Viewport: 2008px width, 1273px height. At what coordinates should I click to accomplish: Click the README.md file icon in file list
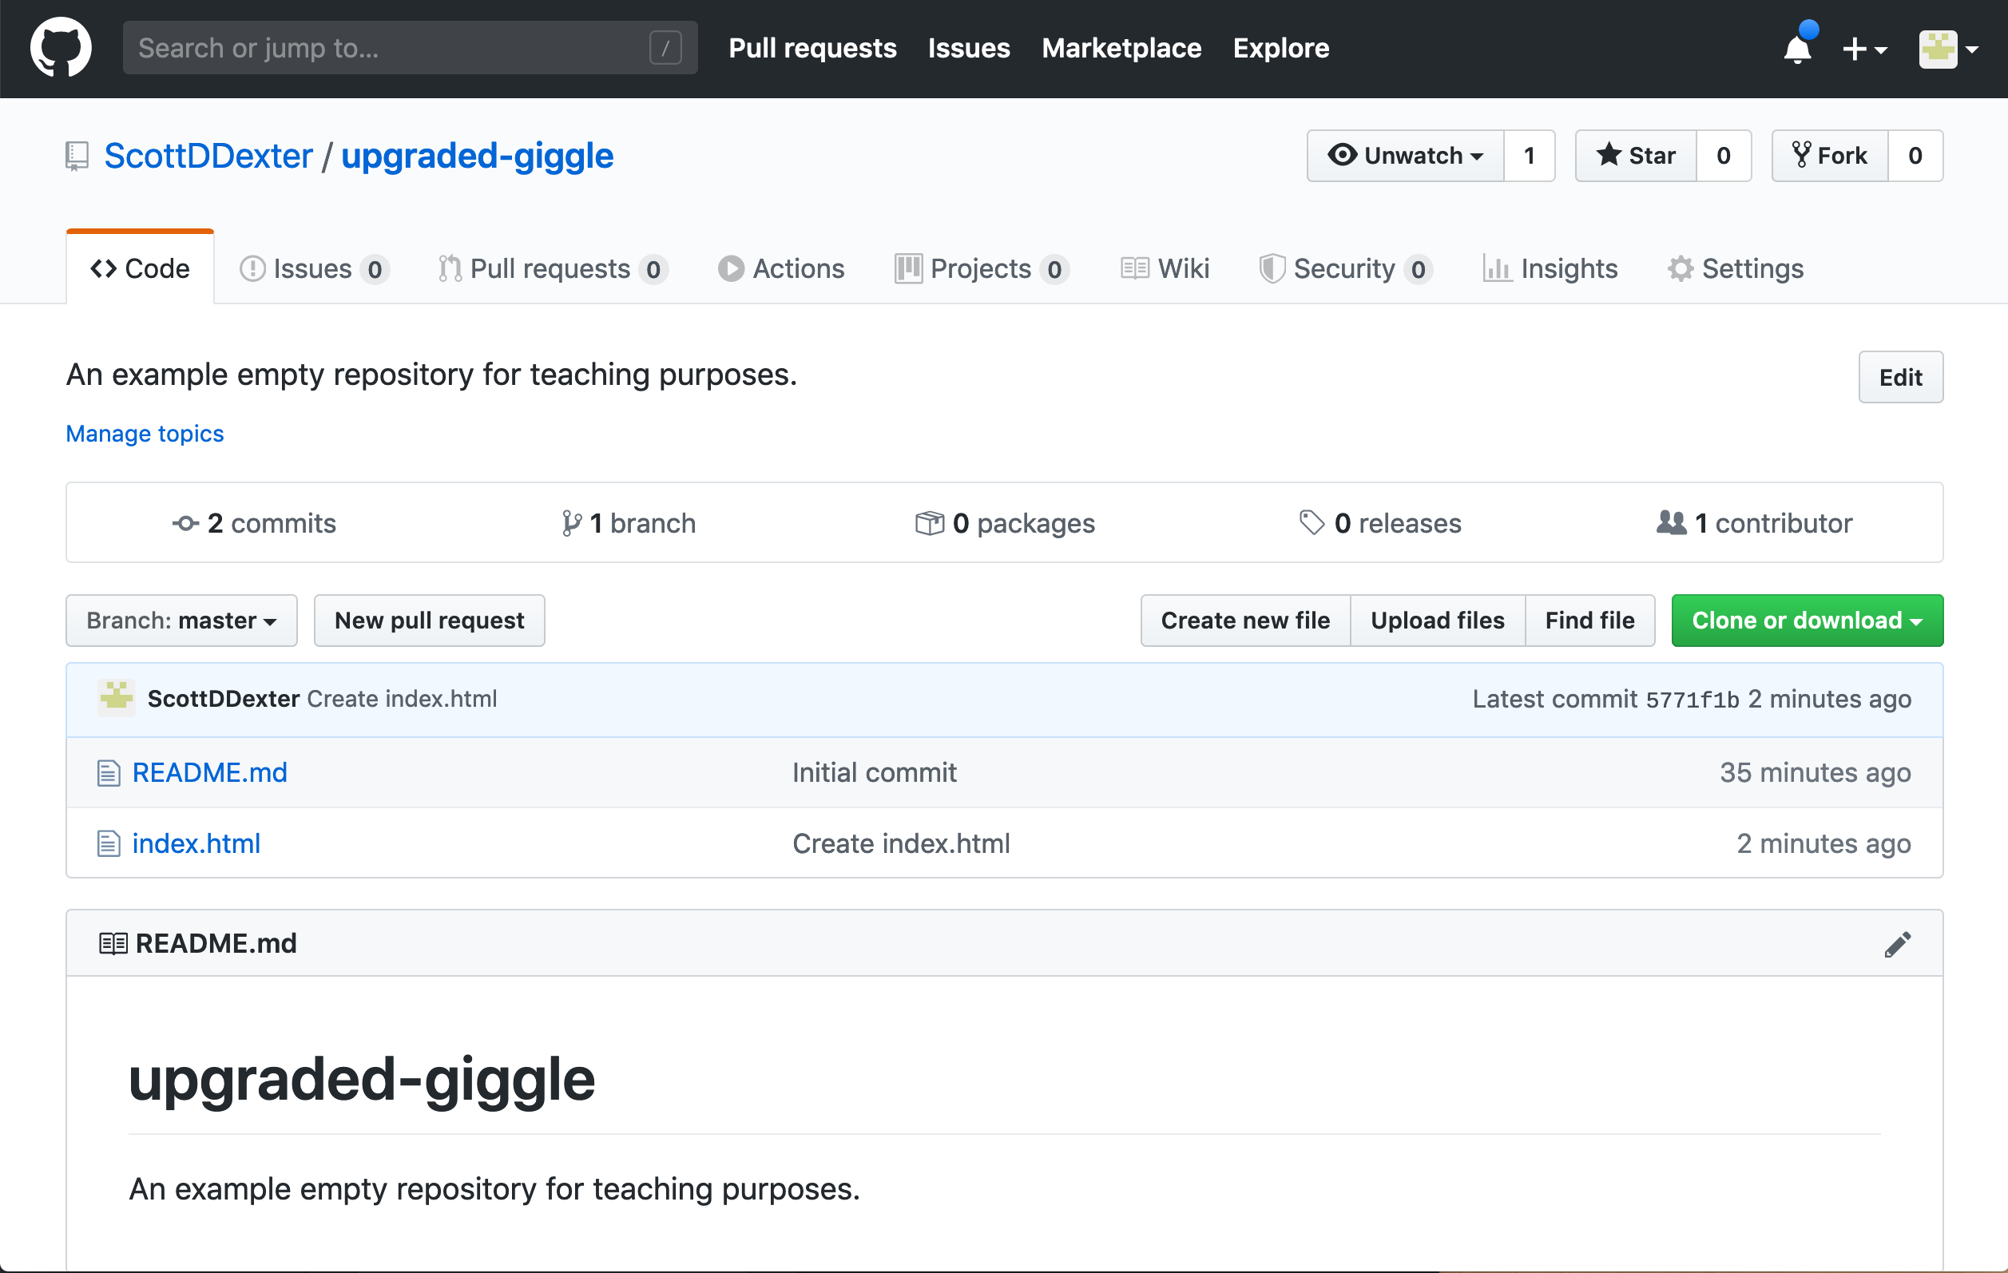tap(109, 773)
